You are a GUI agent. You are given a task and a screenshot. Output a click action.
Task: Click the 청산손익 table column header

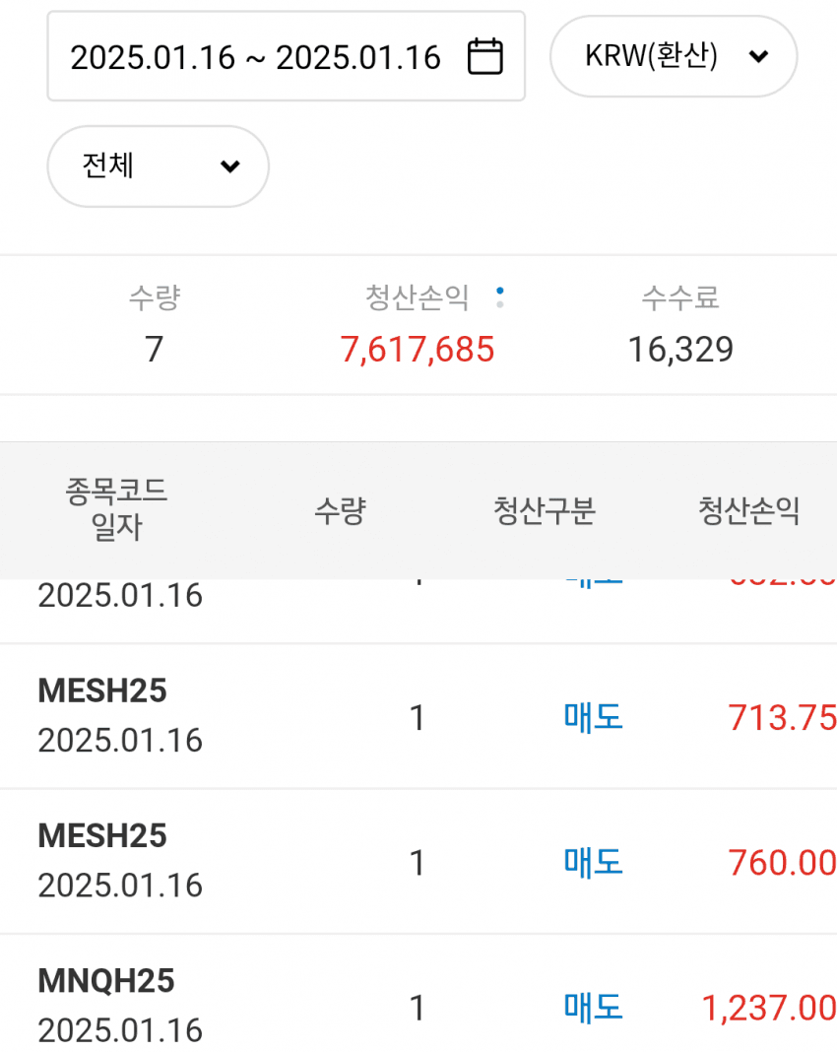click(x=748, y=510)
